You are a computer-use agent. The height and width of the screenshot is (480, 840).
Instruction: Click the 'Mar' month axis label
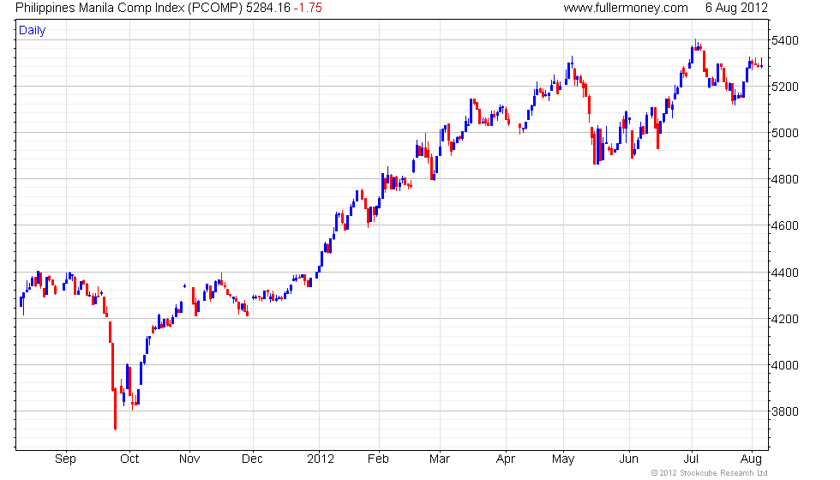[x=439, y=459]
